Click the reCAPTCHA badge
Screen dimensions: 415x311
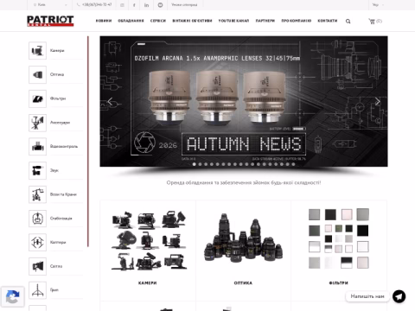click(x=12, y=297)
